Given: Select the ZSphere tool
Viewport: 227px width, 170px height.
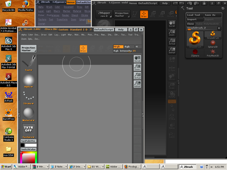Looking at the screenshot, I should tap(195, 53).
